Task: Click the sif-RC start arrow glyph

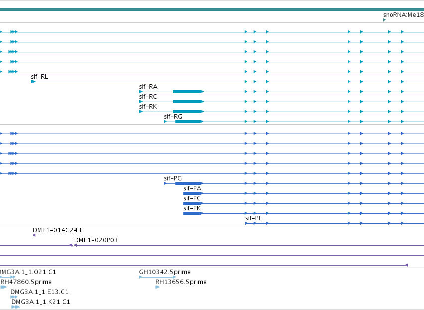Action: 141,102
